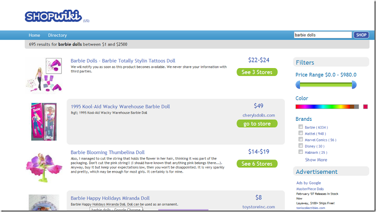Click left price range slider handle
The image size is (376, 212).
[298, 85]
